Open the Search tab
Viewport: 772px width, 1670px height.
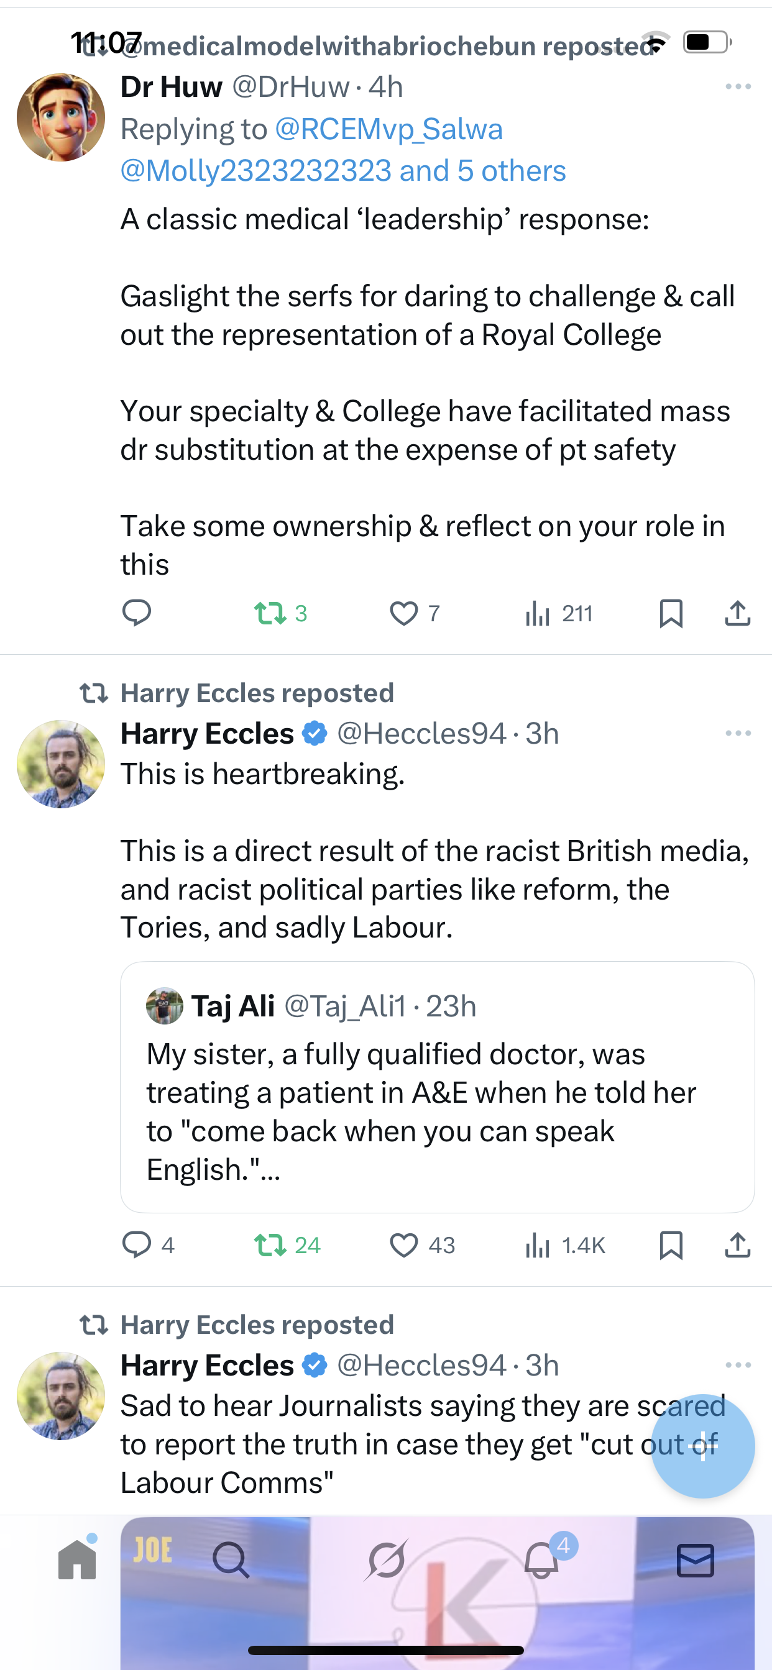pyautogui.click(x=231, y=1559)
